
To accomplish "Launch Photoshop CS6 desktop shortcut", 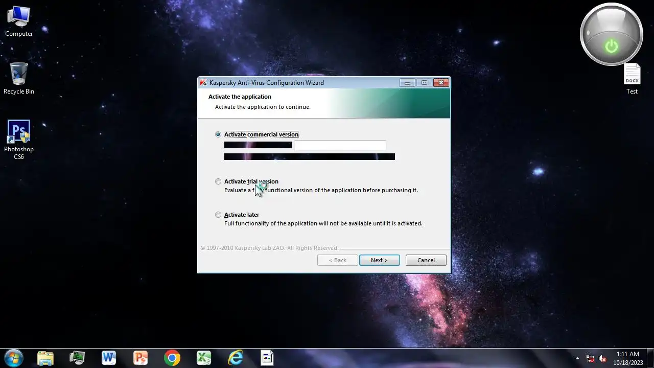I will tap(19, 140).
